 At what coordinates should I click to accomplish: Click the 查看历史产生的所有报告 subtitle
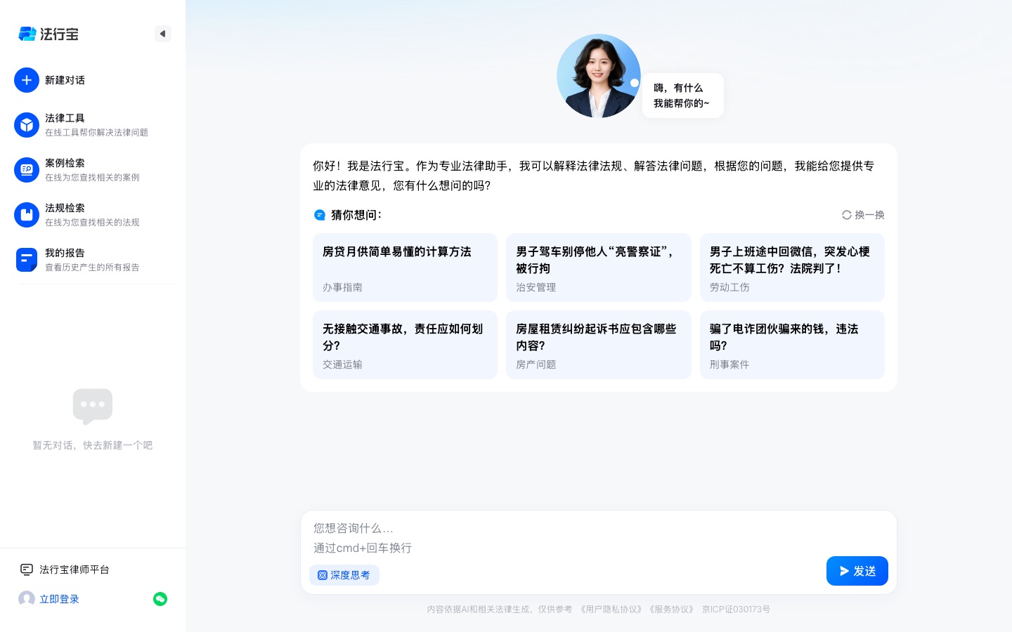[92, 268]
